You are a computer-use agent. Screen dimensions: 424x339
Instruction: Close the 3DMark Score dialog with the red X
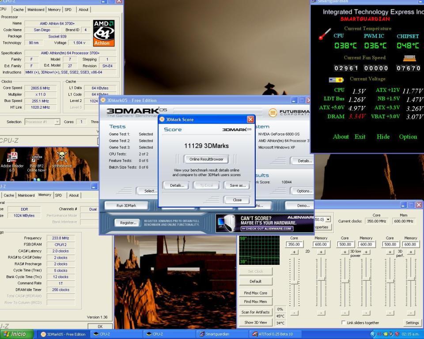point(250,119)
